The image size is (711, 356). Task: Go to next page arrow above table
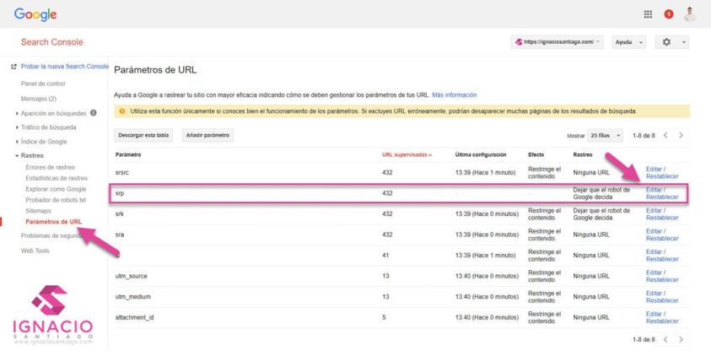(681, 135)
